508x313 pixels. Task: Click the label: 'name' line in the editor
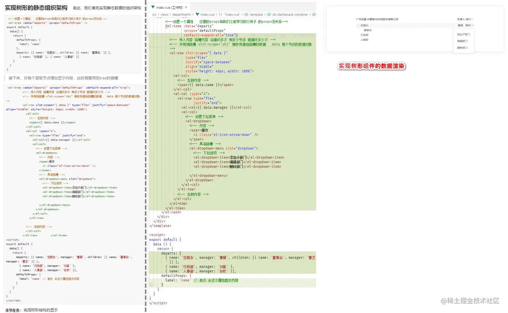tap(202, 280)
